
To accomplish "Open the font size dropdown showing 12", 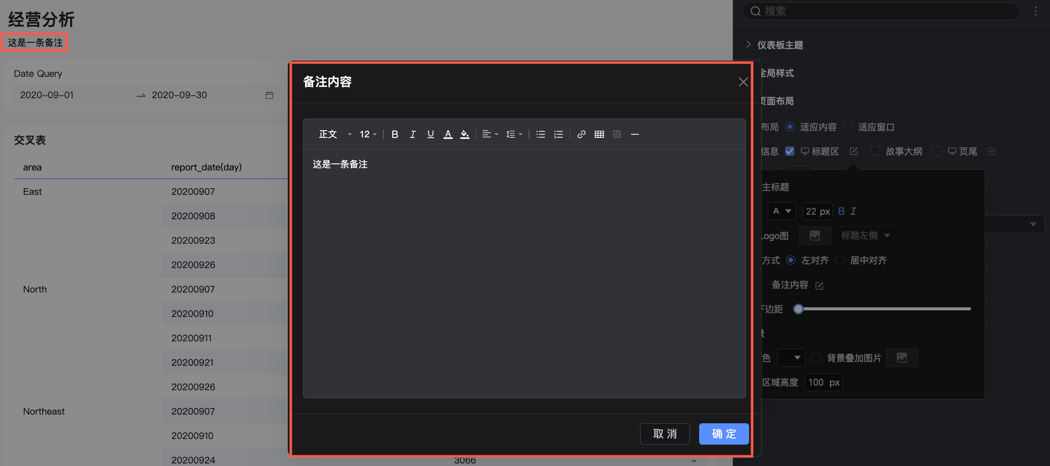I will [x=368, y=134].
